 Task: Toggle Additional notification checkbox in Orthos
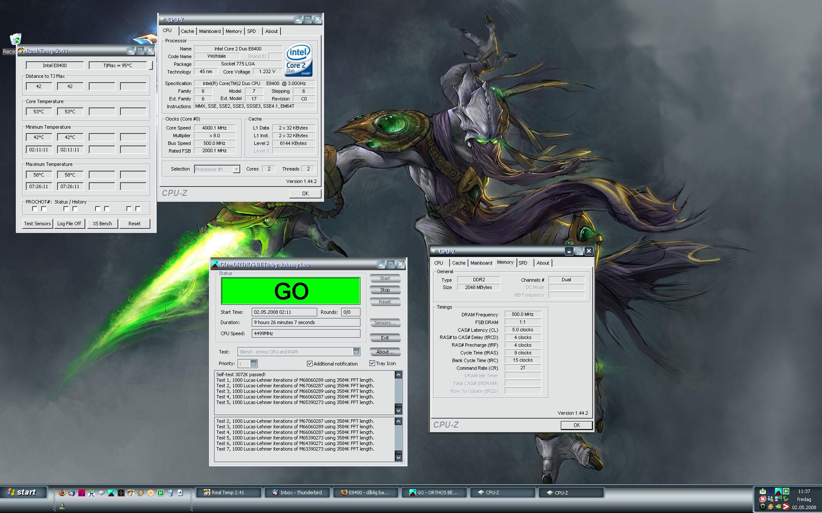310,364
